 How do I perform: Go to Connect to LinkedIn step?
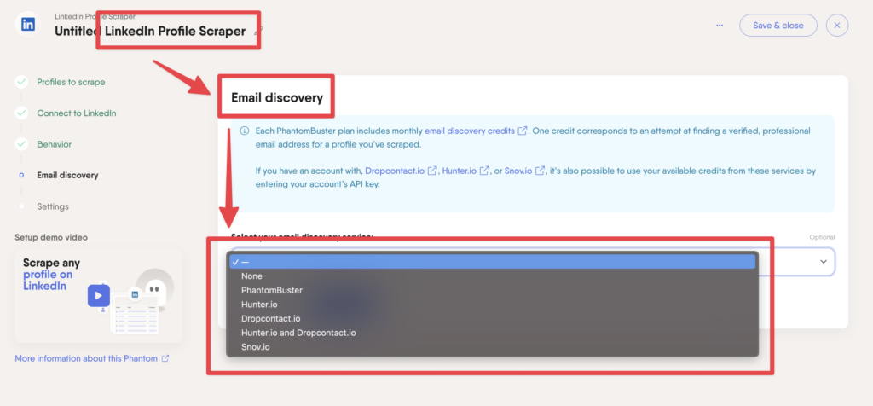(x=76, y=113)
